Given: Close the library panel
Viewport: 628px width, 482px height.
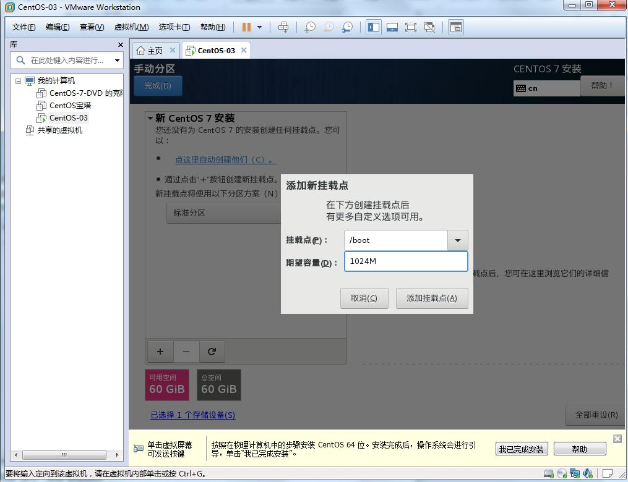Looking at the screenshot, I should click(x=120, y=44).
